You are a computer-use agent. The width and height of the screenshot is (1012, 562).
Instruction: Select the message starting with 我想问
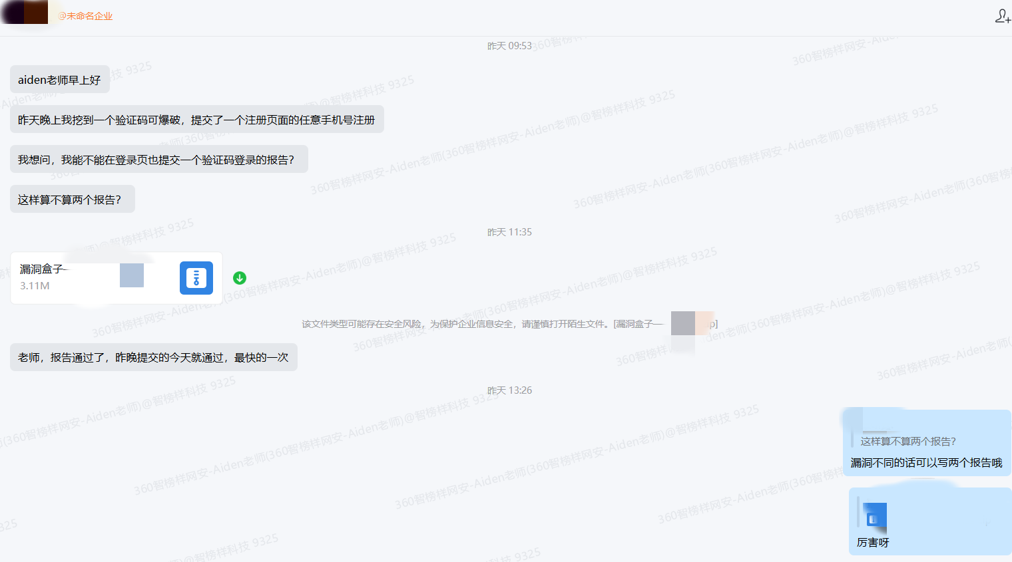click(x=158, y=160)
